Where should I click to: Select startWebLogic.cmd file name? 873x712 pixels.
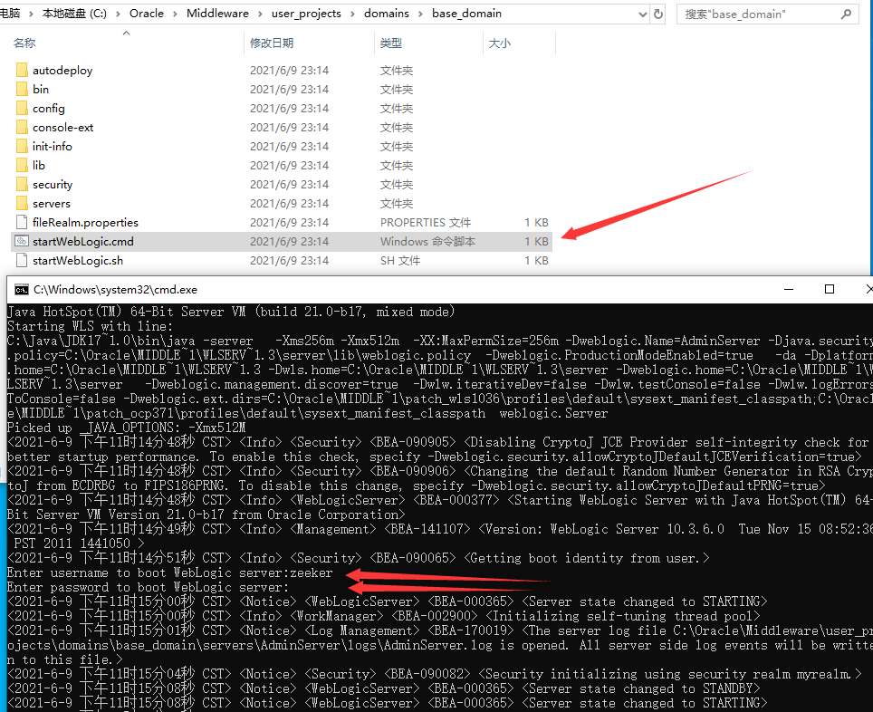tap(83, 241)
